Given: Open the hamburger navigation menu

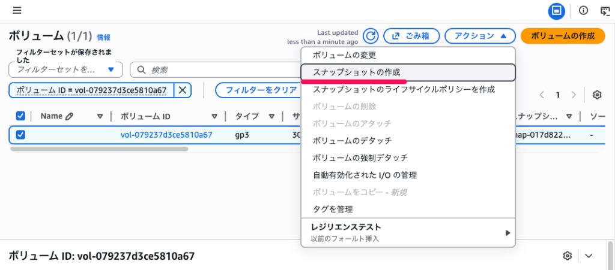Looking at the screenshot, I should pyautogui.click(x=17, y=10).
